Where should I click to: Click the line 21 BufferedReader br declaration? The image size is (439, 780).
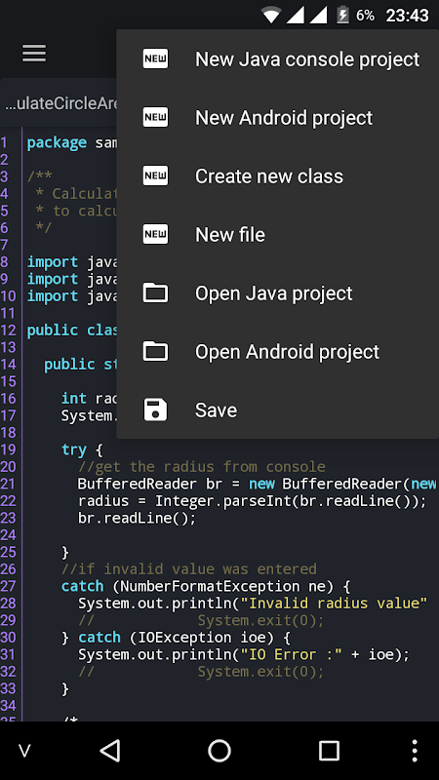(x=257, y=484)
